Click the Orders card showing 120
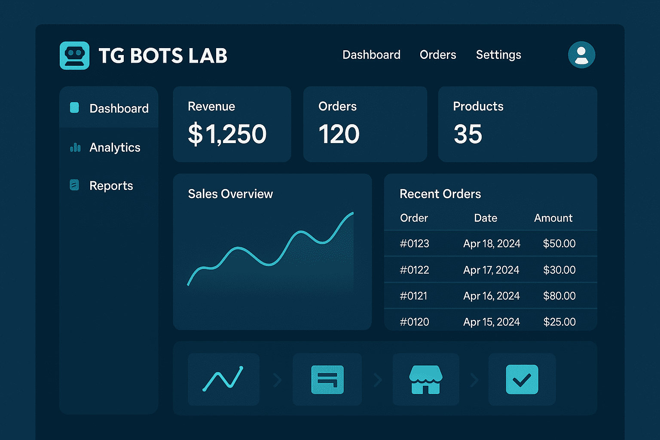Image resolution: width=660 pixels, height=440 pixels. 365,124
